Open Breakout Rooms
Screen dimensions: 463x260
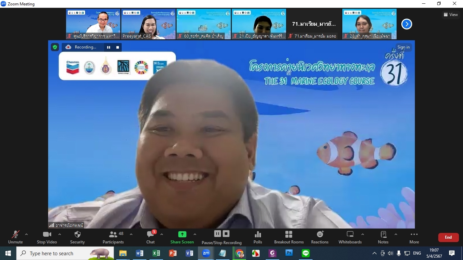click(289, 237)
